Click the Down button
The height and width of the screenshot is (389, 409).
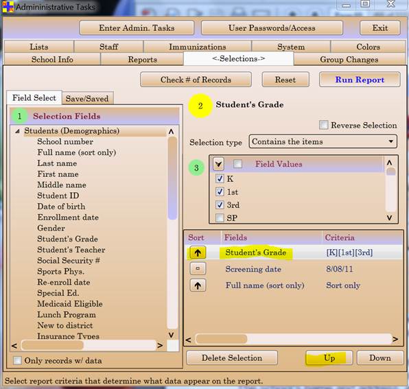[x=379, y=357]
